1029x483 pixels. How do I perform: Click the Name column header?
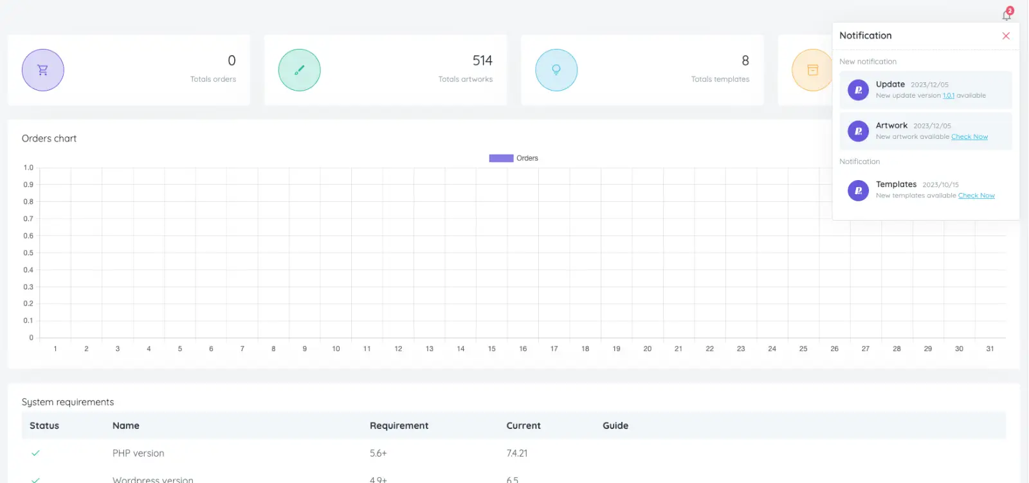(126, 426)
